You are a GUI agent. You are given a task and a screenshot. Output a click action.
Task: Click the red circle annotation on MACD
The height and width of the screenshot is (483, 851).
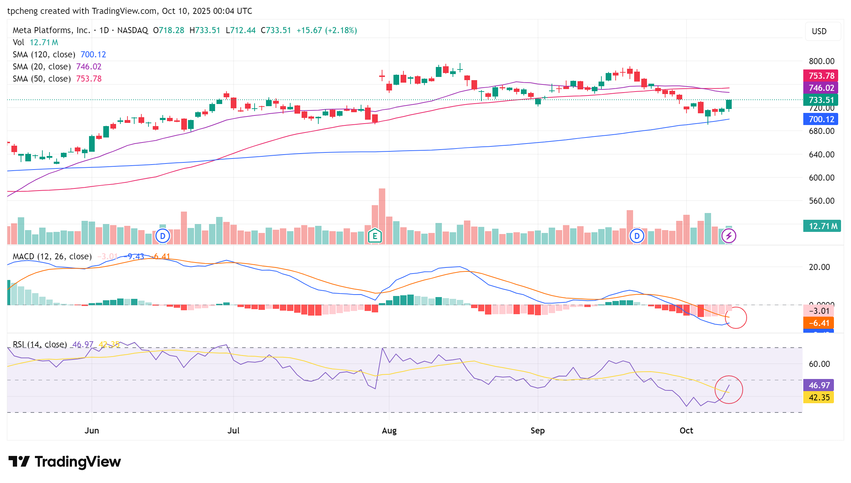point(736,318)
